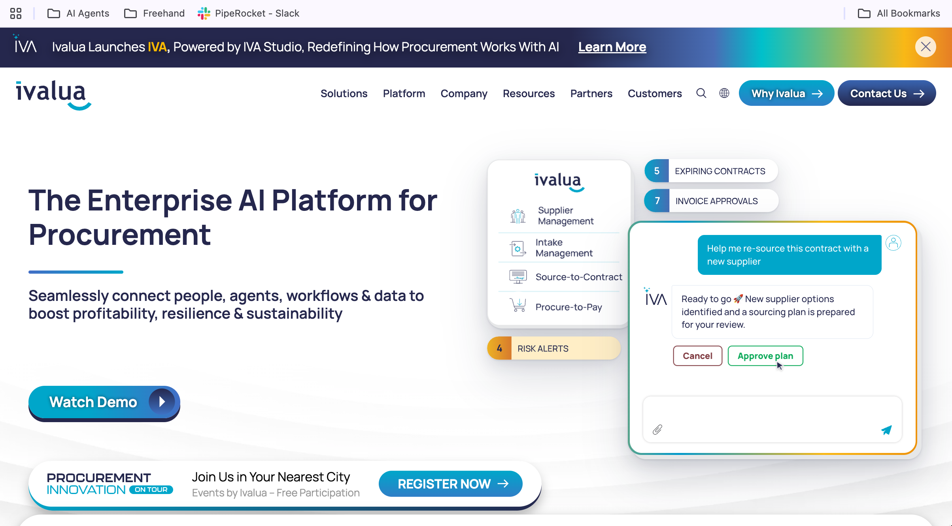Click the Source-to-Contract monitor icon

(518, 277)
